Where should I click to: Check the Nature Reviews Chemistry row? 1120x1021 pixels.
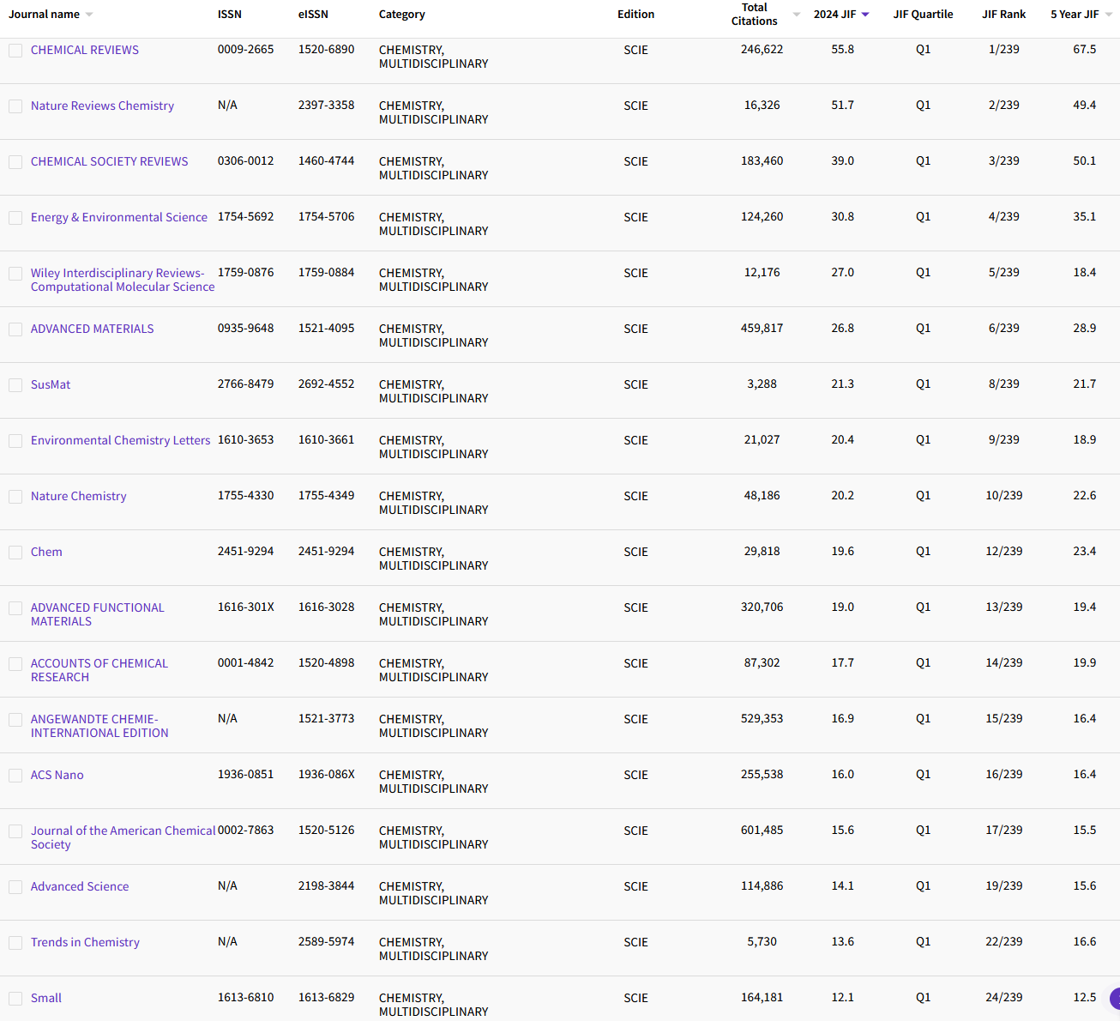click(15, 106)
